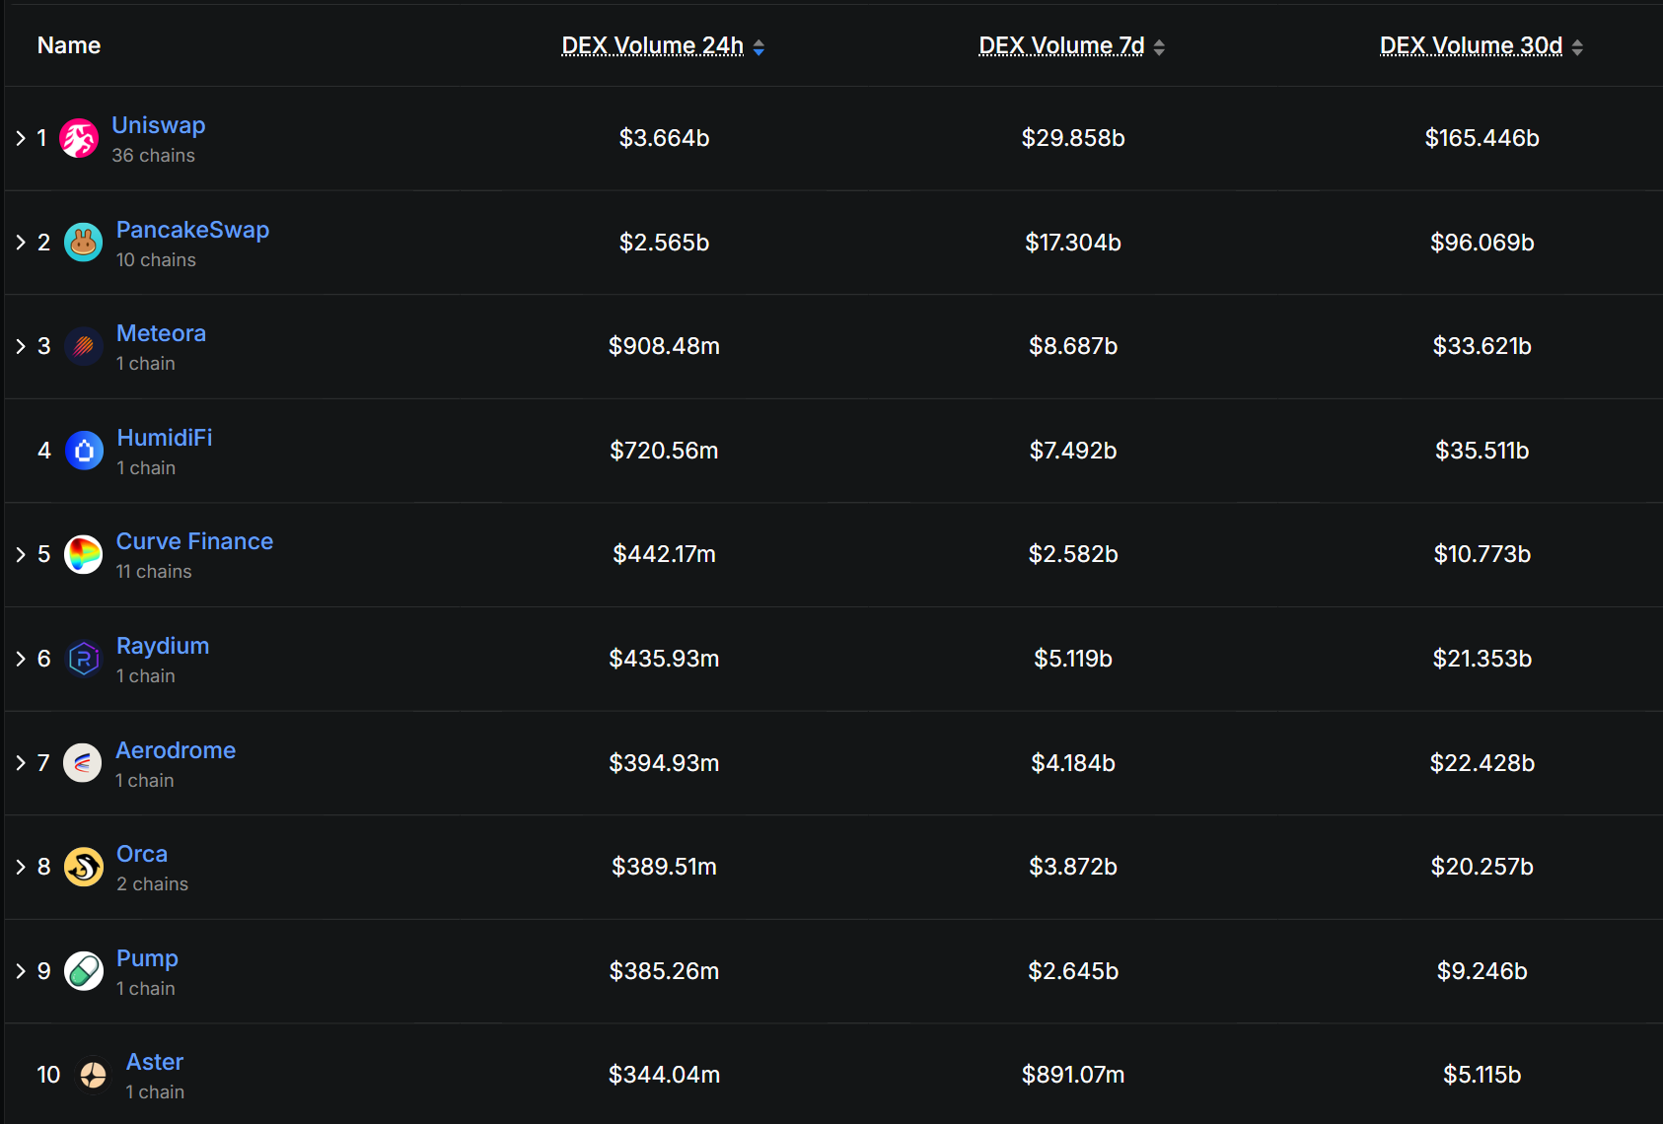Click the Uniswap unicorn logo icon
The image size is (1663, 1124).
coord(79,138)
